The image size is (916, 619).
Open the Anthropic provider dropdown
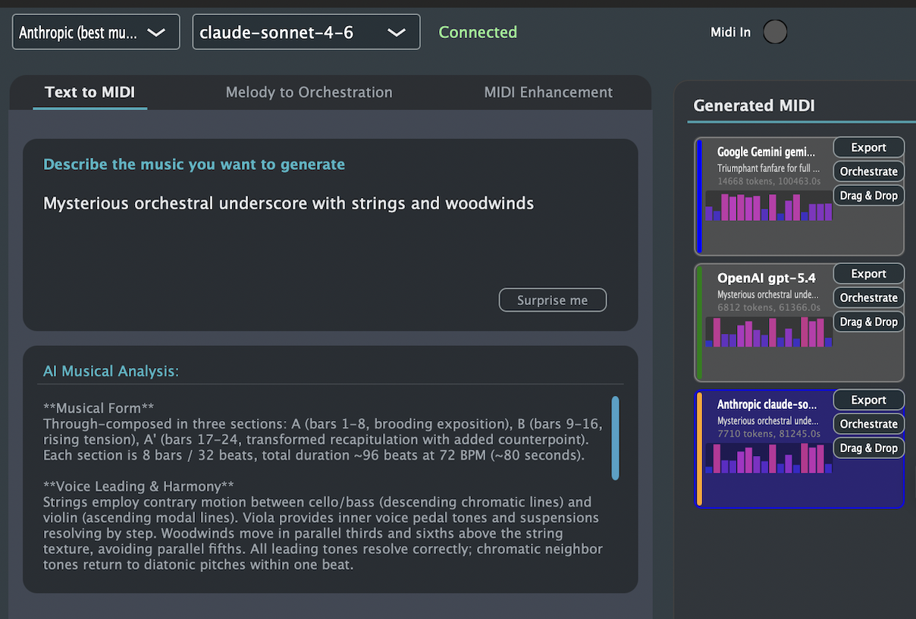tap(96, 32)
